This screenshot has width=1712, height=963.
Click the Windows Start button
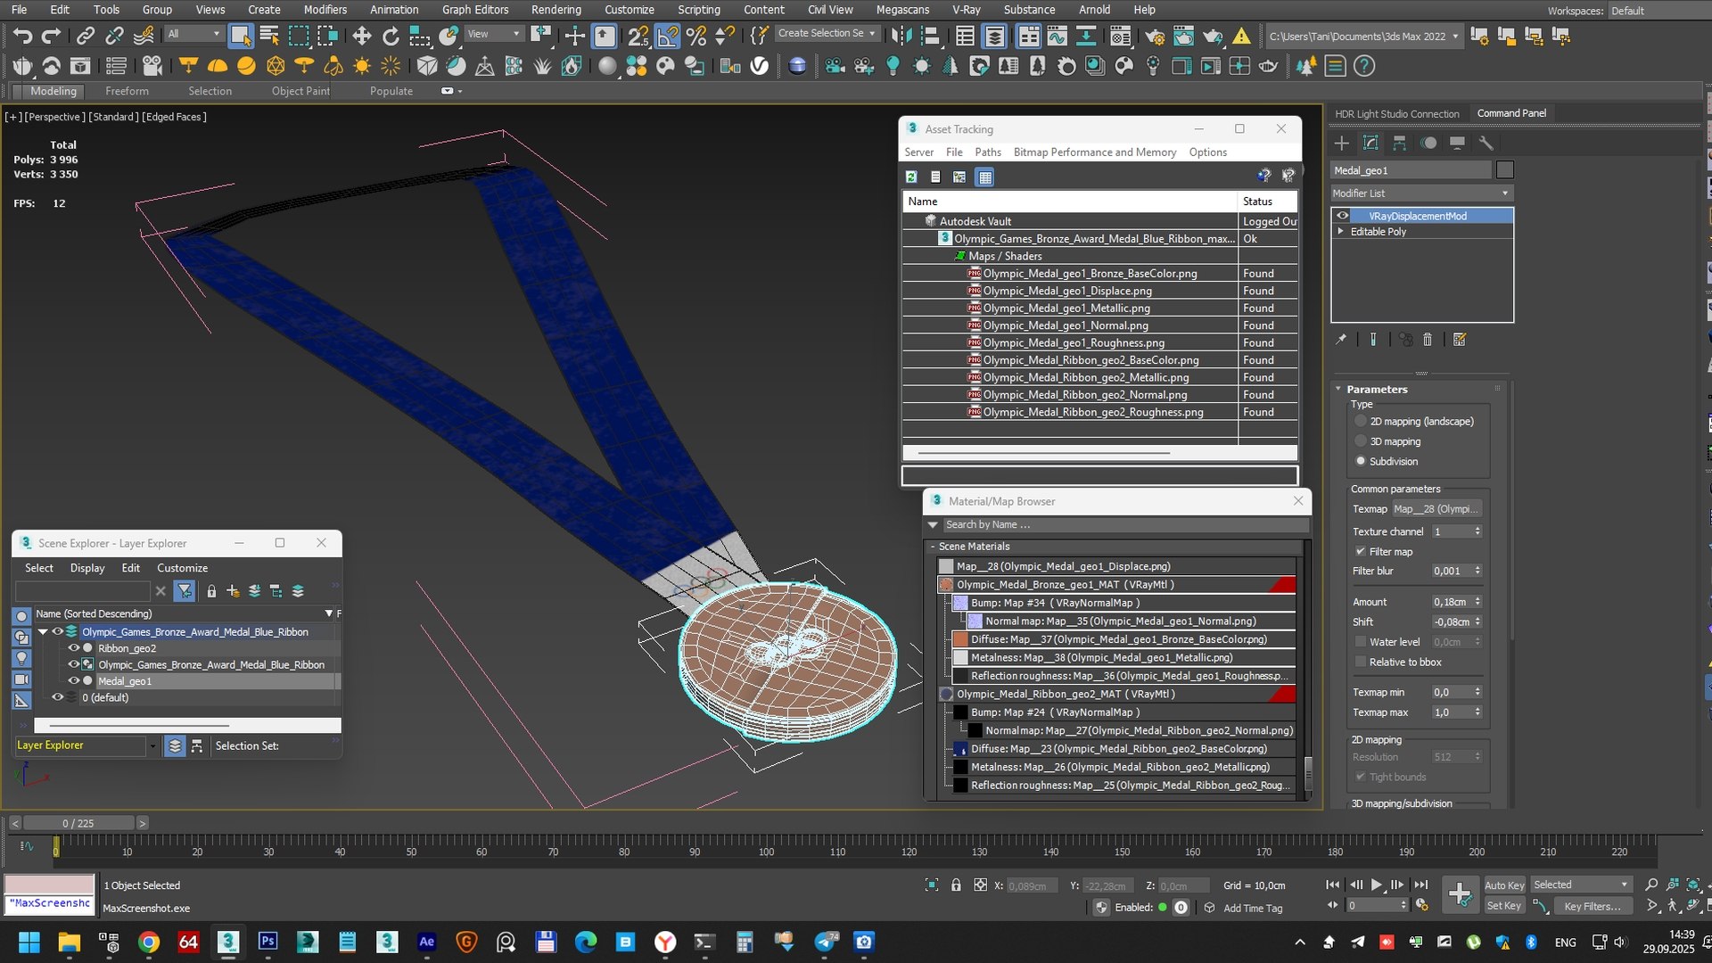coord(29,942)
